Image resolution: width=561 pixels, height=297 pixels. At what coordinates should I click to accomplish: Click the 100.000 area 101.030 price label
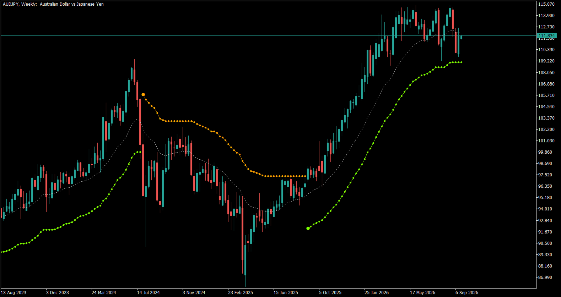[x=546, y=141]
